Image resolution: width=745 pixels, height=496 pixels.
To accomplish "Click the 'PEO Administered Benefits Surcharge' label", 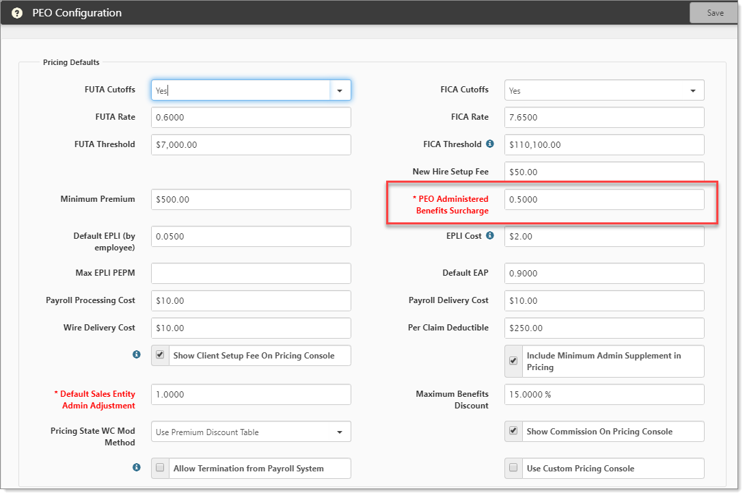I will [450, 205].
